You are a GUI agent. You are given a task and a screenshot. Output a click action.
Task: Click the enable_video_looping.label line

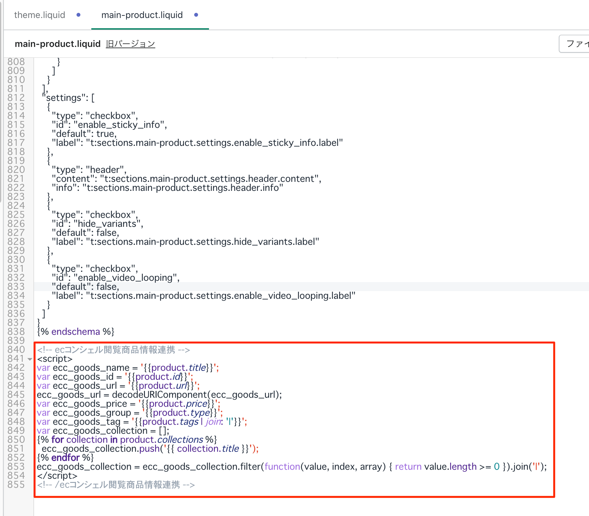point(204,295)
